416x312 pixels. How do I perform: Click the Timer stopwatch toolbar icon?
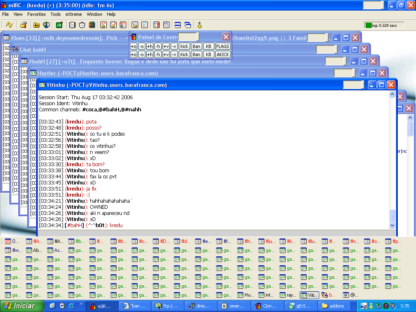click(82, 25)
